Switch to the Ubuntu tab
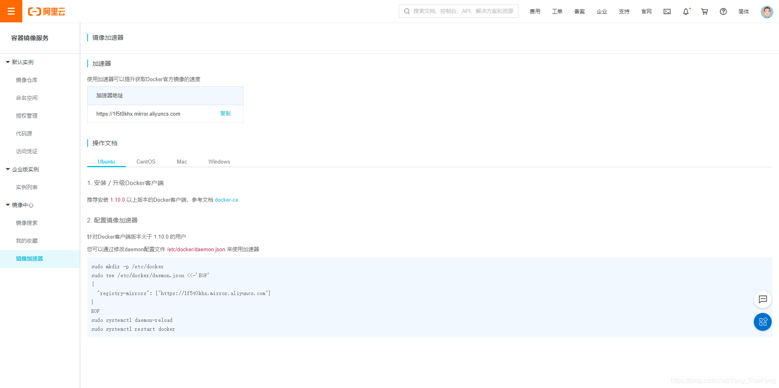Image resolution: width=779 pixels, height=388 pixels. point(106,162)
